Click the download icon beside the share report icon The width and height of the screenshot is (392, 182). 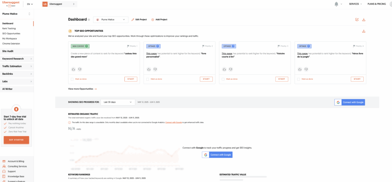[x=364, y=20]
